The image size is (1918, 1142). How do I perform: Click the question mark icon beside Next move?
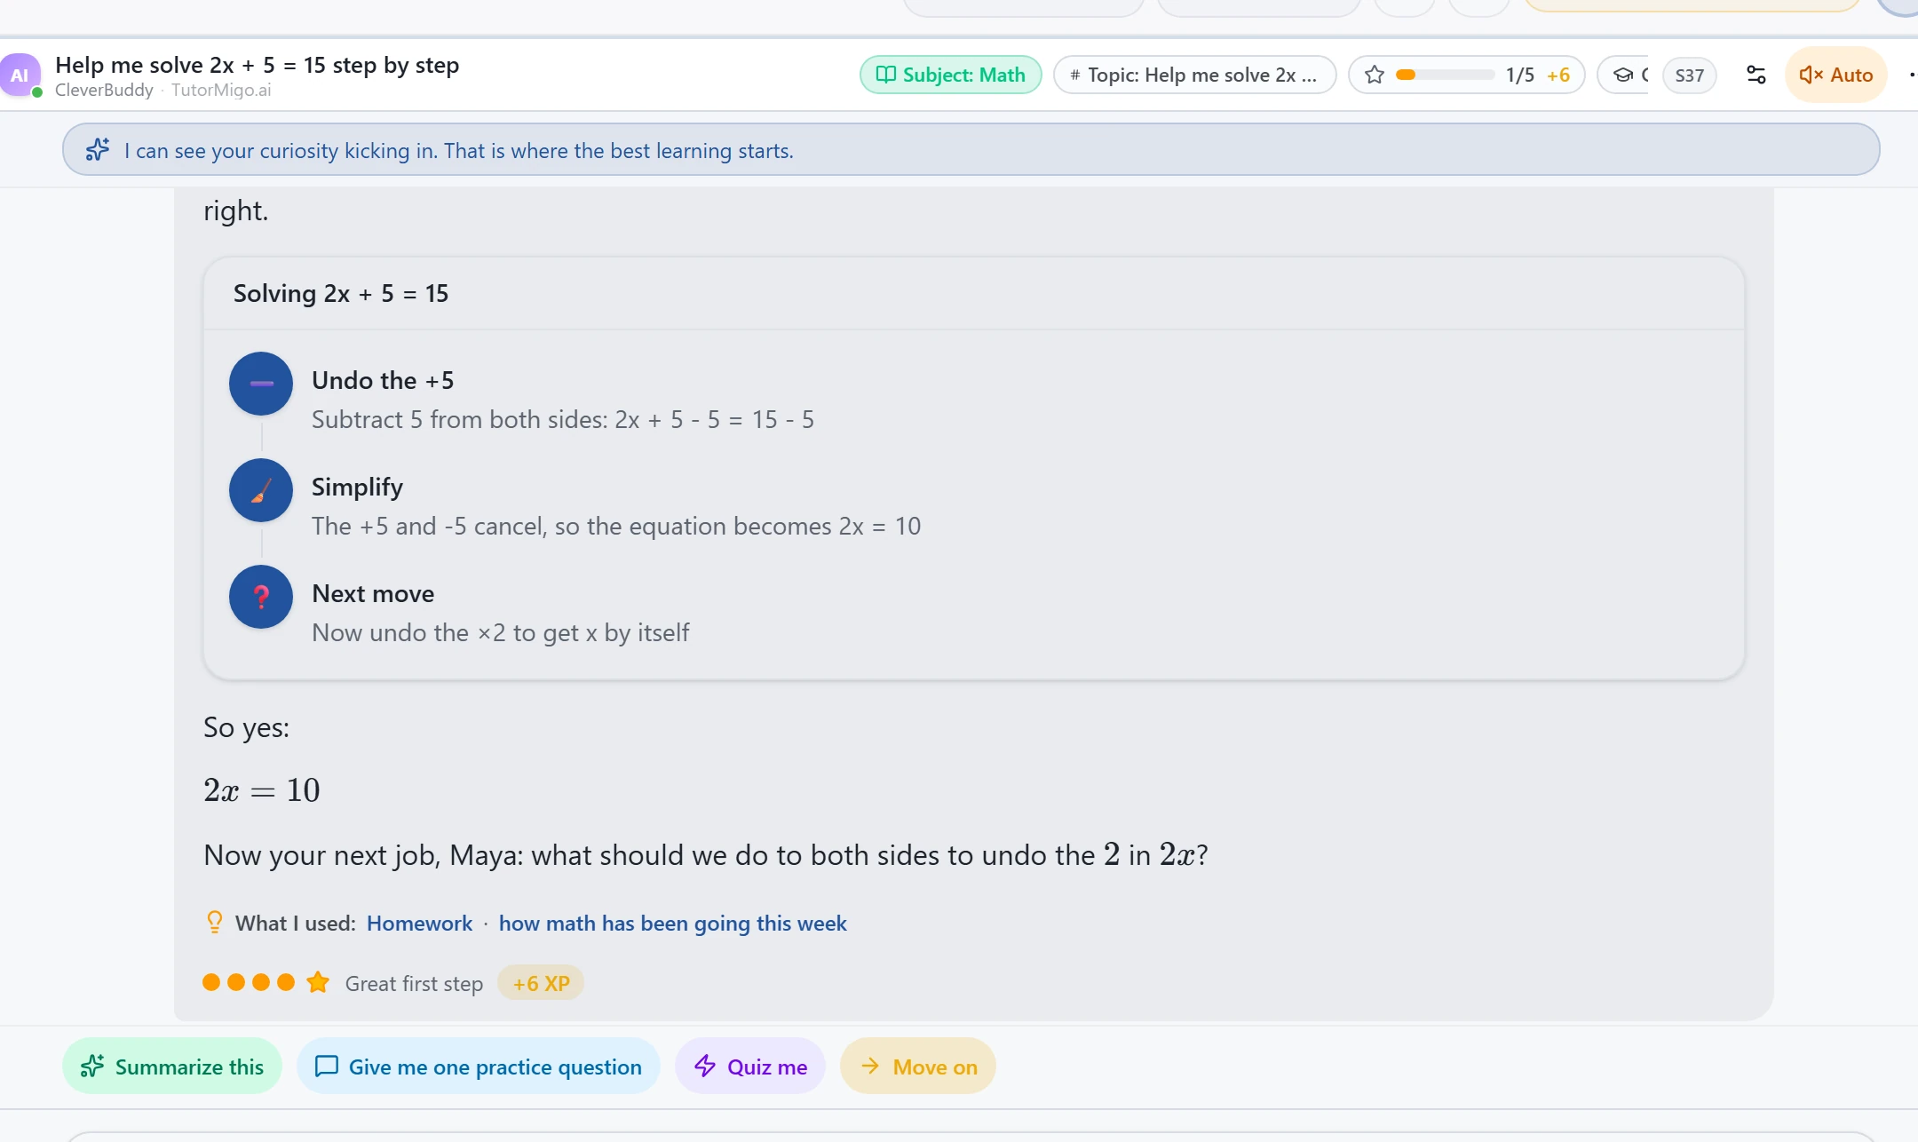pos(261,597)
